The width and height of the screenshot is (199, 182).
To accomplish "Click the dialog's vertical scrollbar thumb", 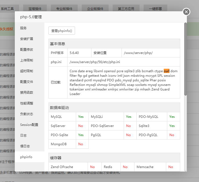I will [x=185, y=59].
